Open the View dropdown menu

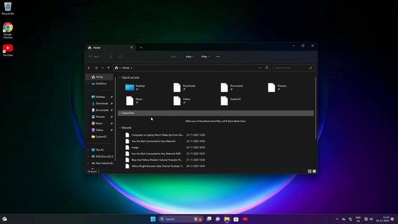coord(190,57)
